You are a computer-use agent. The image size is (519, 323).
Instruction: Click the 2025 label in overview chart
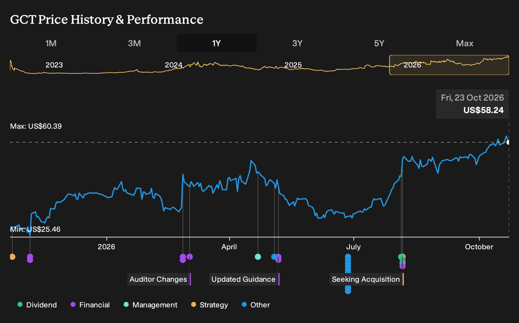point(293,65)
